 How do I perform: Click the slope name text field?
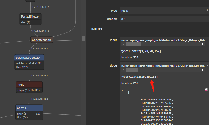(163, 66)
